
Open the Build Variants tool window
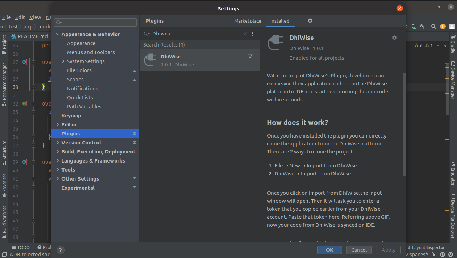click(x=4, y=222)
